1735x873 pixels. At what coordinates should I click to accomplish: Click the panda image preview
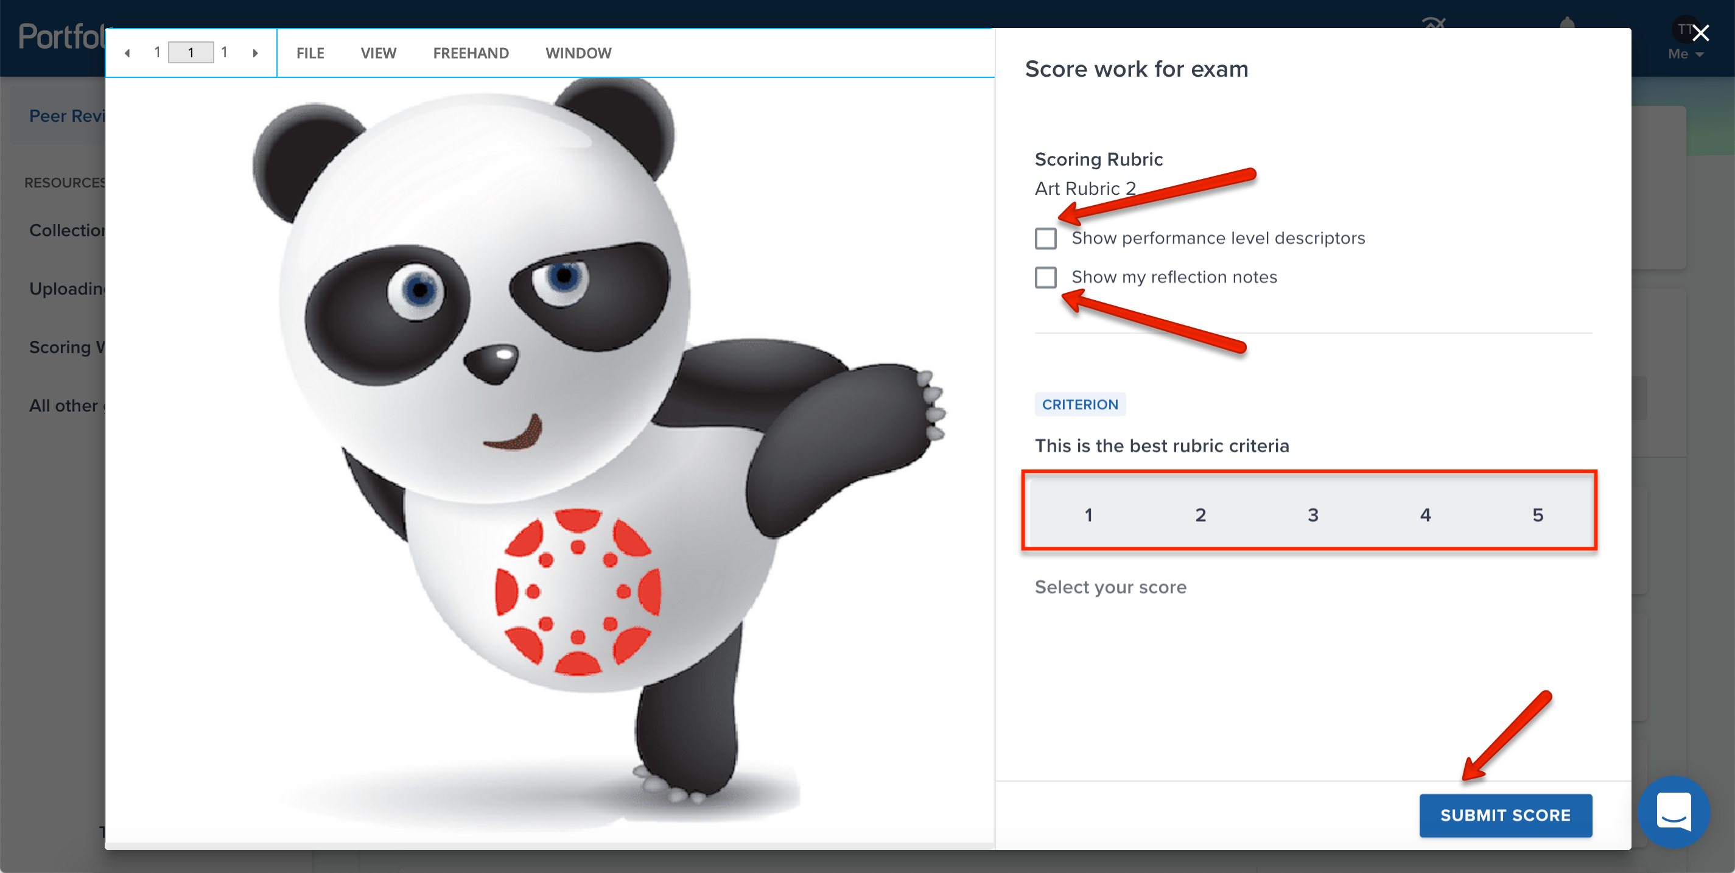[549, 458]
